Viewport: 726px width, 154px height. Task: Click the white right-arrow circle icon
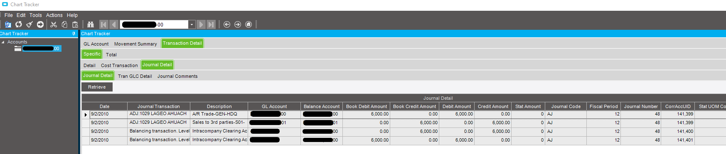pos(40,24)
